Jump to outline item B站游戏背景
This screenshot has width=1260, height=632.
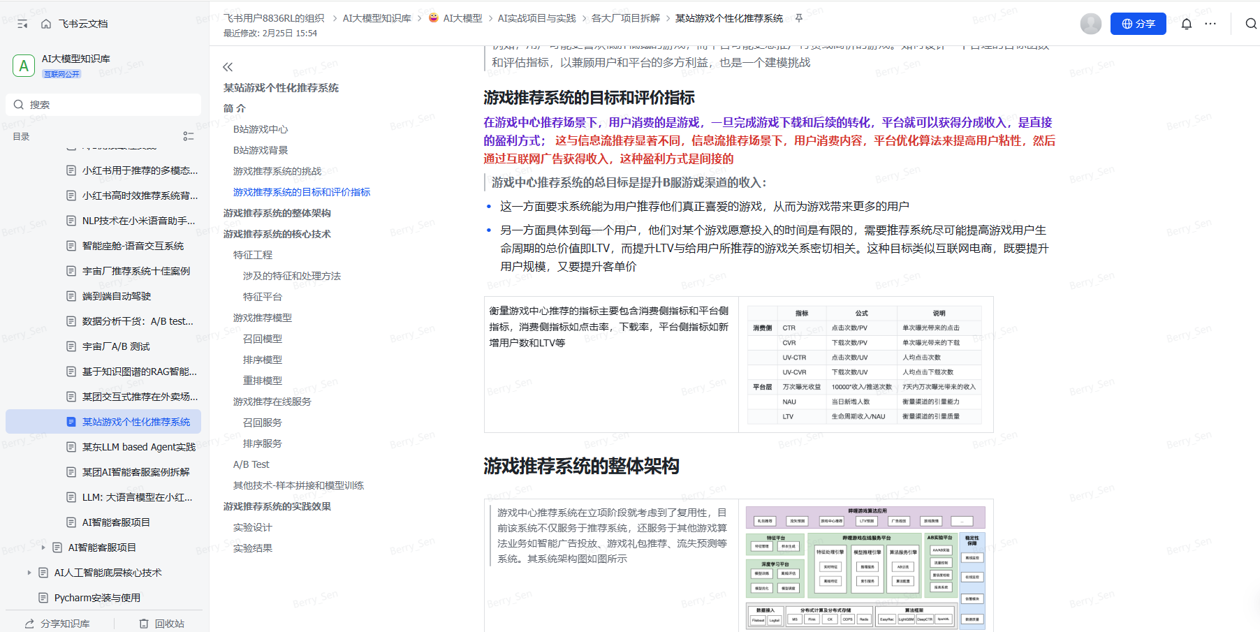[261, 150]
